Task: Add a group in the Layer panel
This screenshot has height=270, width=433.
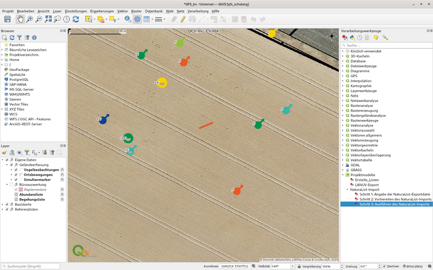Action: [12, 152]
